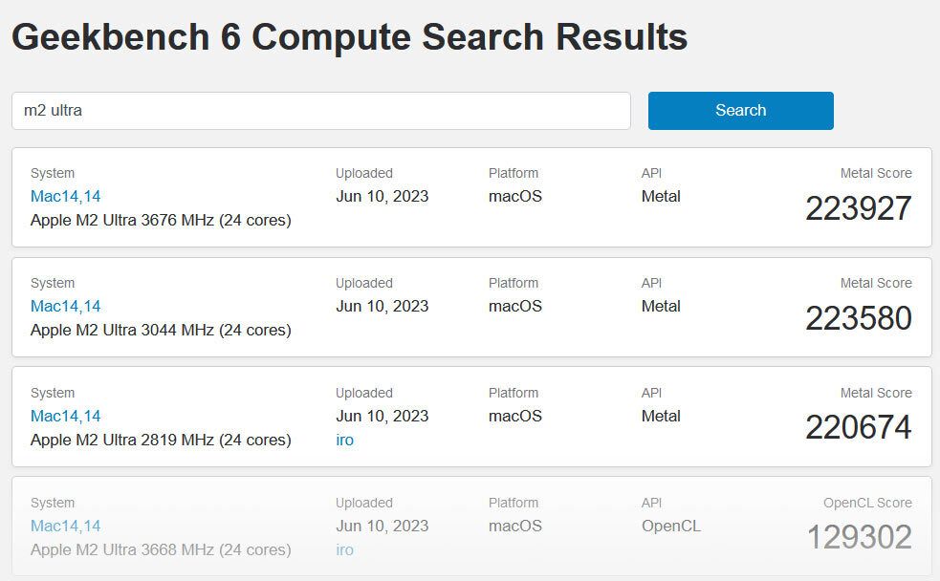Open the Mac14,14 link in the third result

tap(65, 416)
